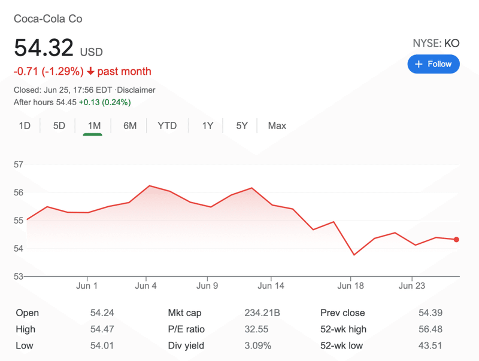Click the 52-wk low value 43.51
Image resolution: width=479 pixels, height=361 pixels.
pyautogui.click(x=431, y=345)
